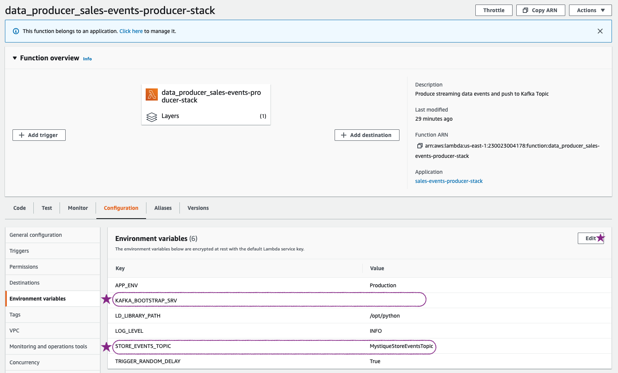This screenshot has width=618, height=373.
Task: Follow the 'Click here' link in banner
Action: tap(131, 31)
